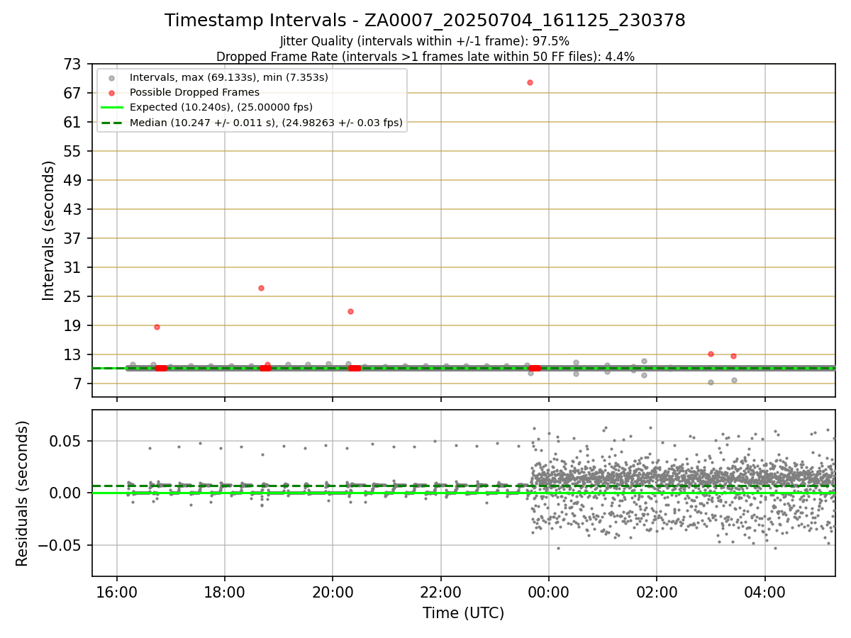This screenshot has width=851, height=638.
Task: Click the red dropped-frame point near 22 seconds
Action: [350, 311]
